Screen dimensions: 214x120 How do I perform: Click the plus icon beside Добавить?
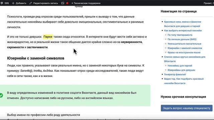point(13,3)
